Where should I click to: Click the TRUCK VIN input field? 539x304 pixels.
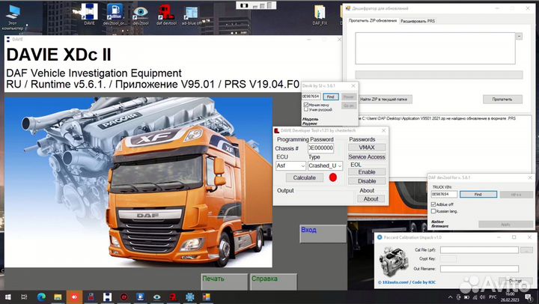tap(444, 194)
